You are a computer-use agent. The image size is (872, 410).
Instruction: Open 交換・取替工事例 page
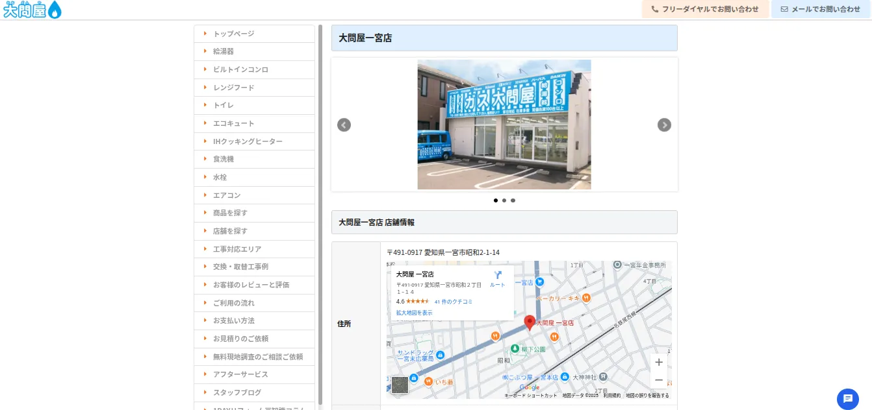pyautogui.click(x=254, y=267)
